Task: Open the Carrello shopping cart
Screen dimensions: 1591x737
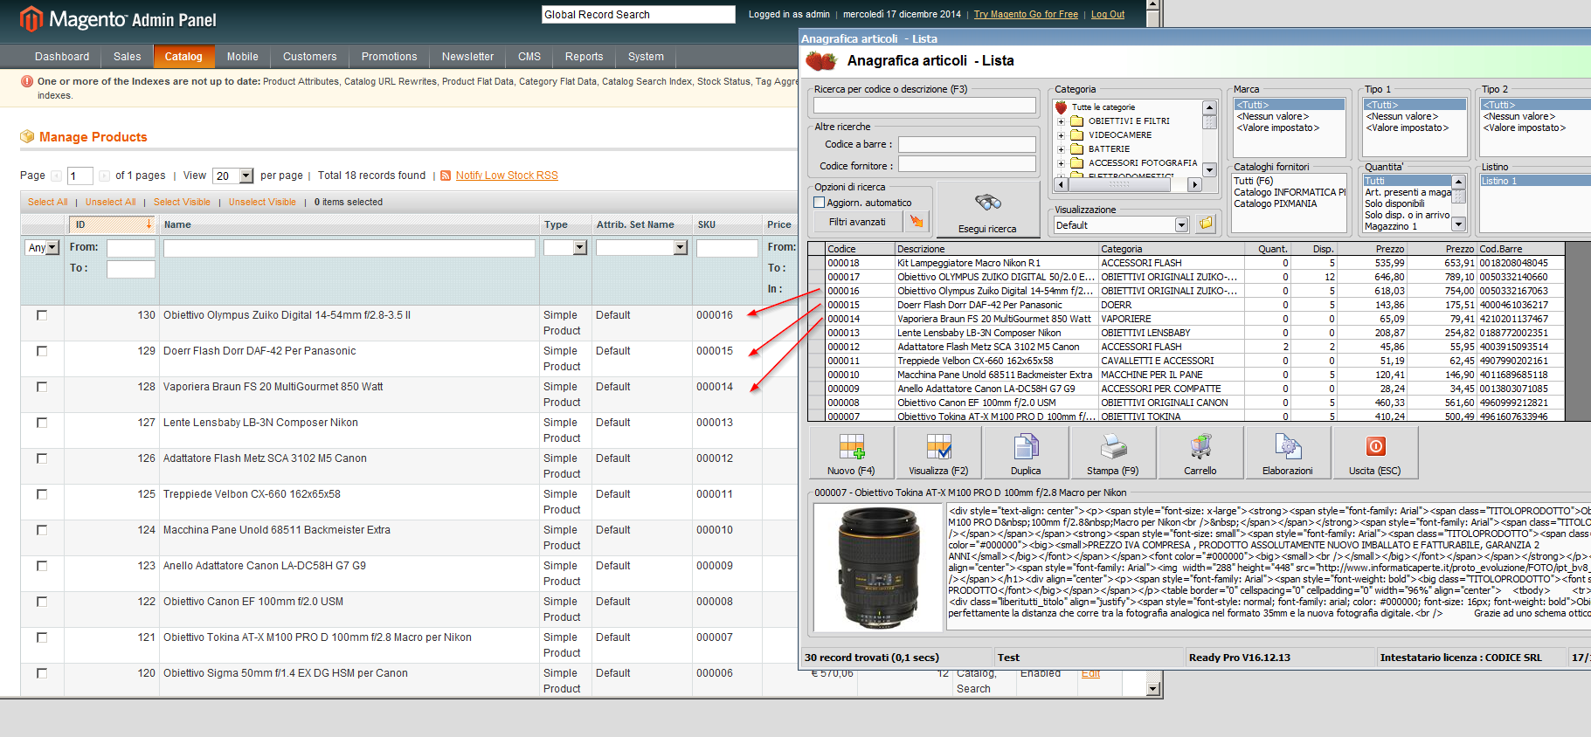Action: click(1200, 447)
